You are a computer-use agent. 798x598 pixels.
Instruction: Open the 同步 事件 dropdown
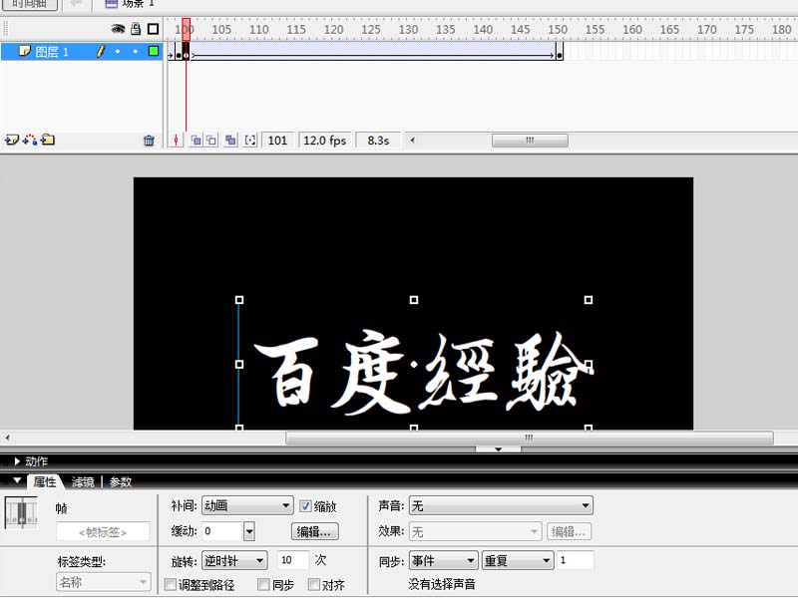tap(443, 561)
